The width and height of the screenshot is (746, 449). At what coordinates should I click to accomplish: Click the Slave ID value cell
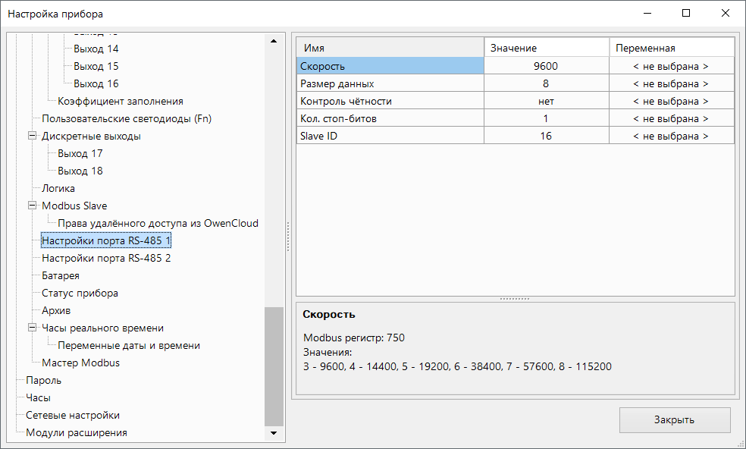[x=546, y=136]
